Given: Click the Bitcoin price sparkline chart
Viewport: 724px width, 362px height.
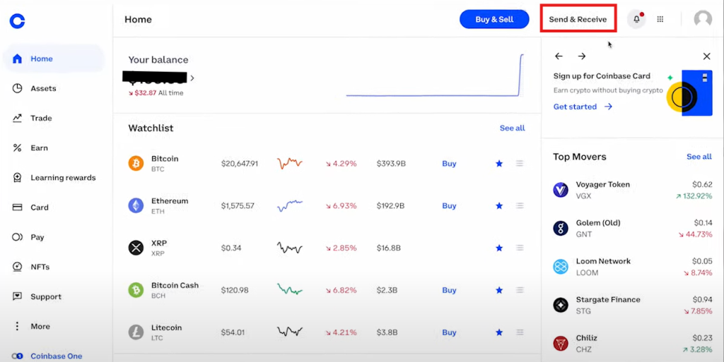Looking at the screenshot, I should coord(289,163).
